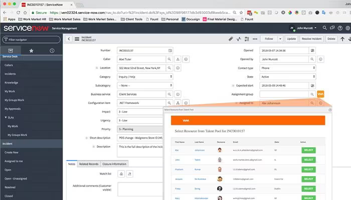Click the Follow button
This screenshot has height=200, width=351.
pos(269,39)
